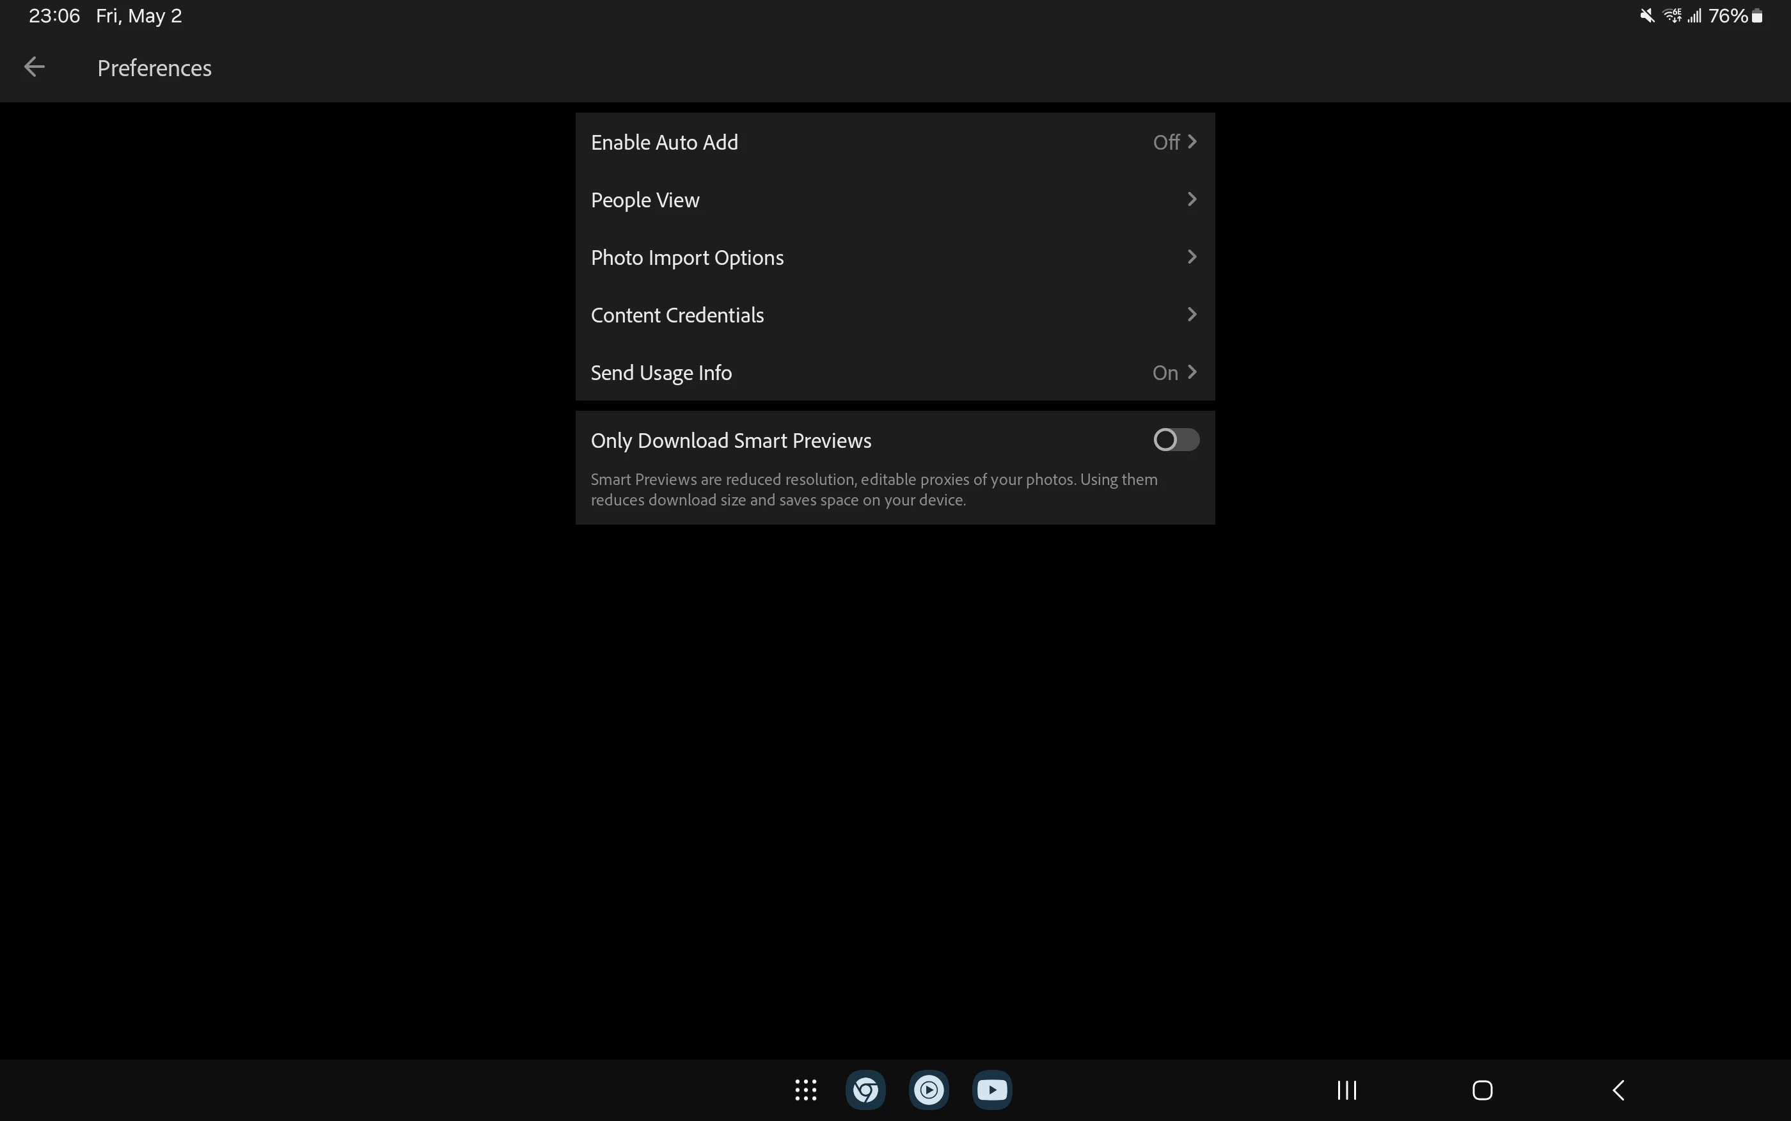
Task: Open Enable Auto Add settings
Action: (664, 142)
